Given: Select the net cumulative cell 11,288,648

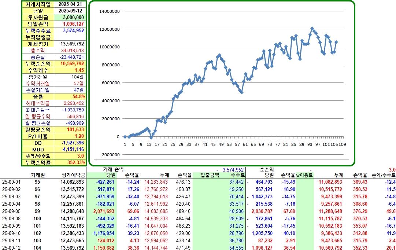Looking at the screenshot, I should tap(330, 211).
